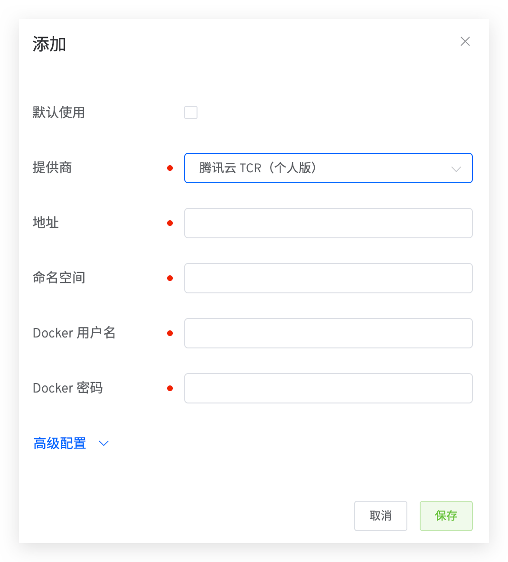Click the 默认使用 label text
Viewport: 508px width, 562px height.
(x=59, y=112)
